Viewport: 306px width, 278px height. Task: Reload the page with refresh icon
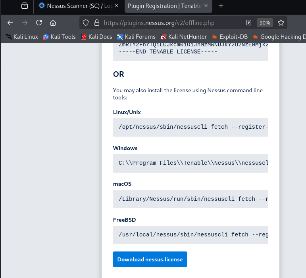[39, 23]
